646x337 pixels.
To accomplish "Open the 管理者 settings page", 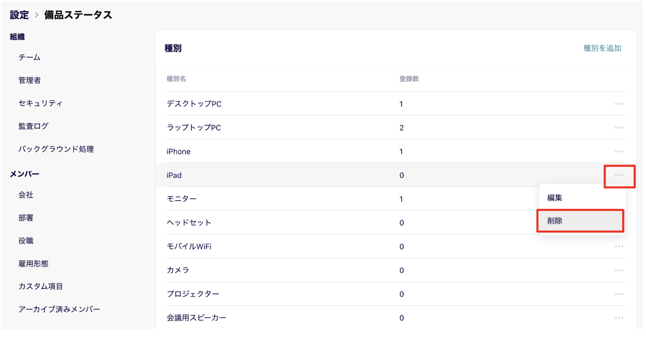I will [x=29, y=80].
